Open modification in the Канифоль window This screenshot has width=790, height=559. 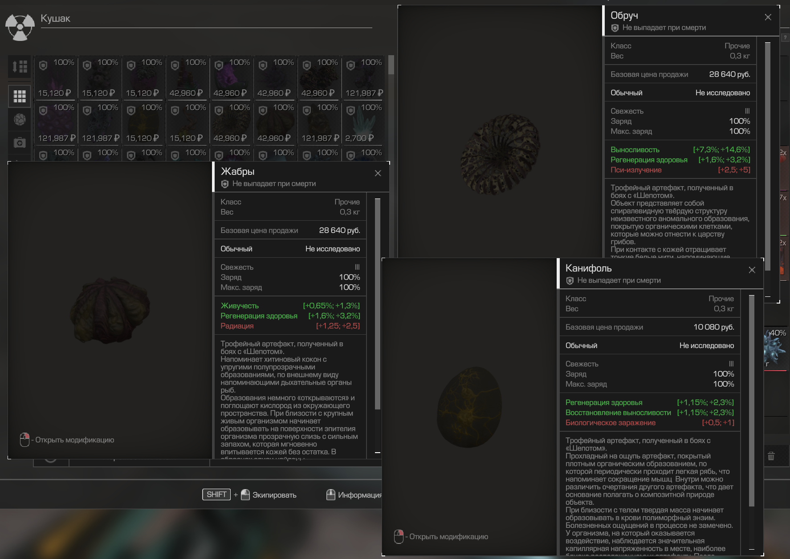point(448,537)
